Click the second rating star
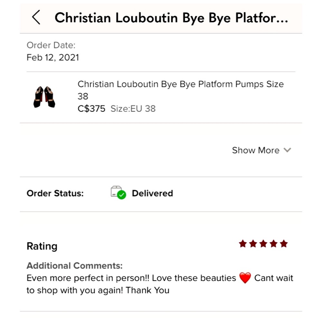322x322 pixels. point(253,244)
